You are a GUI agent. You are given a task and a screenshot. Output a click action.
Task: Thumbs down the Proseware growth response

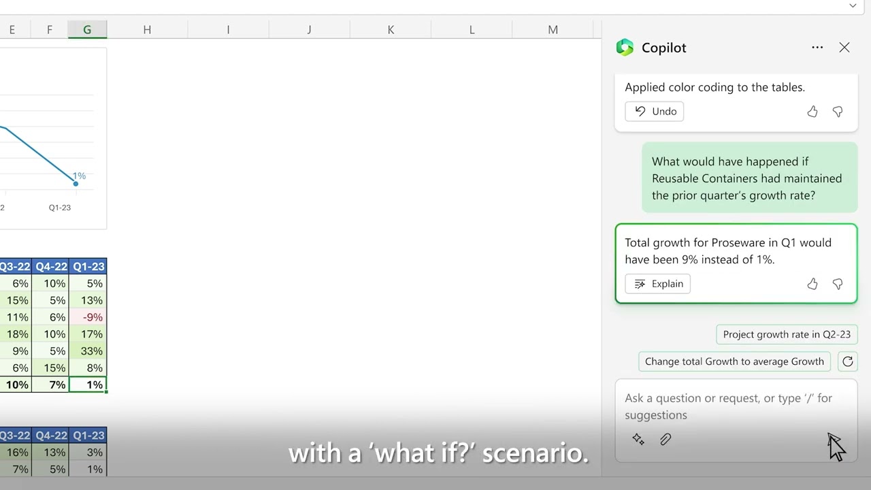tap(838, 284)
